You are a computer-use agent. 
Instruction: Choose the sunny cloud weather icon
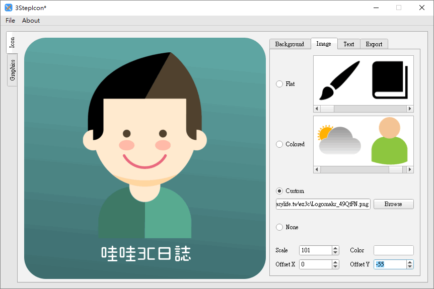click(x=338, y=140)
